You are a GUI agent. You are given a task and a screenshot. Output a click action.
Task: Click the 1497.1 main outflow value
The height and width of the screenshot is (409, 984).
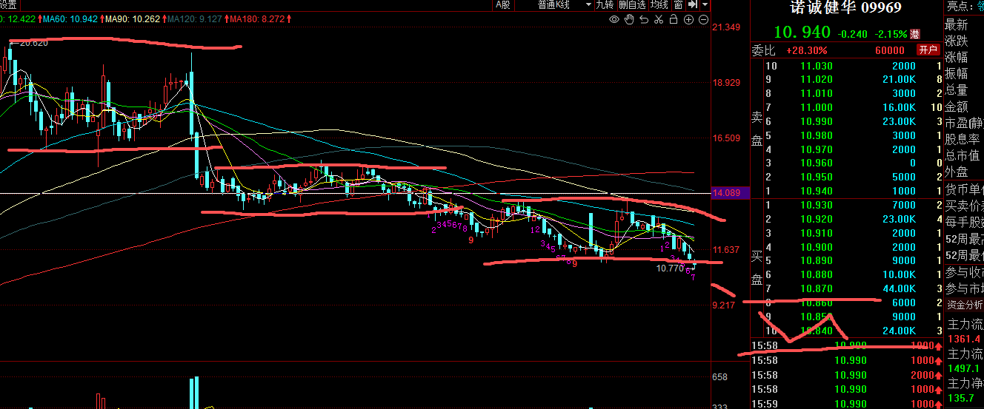(963, 368)
